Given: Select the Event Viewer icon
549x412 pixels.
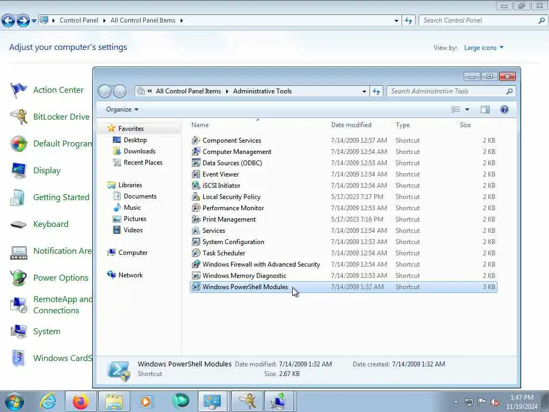Looking at the screenshot, I should (x=196, y=174).
